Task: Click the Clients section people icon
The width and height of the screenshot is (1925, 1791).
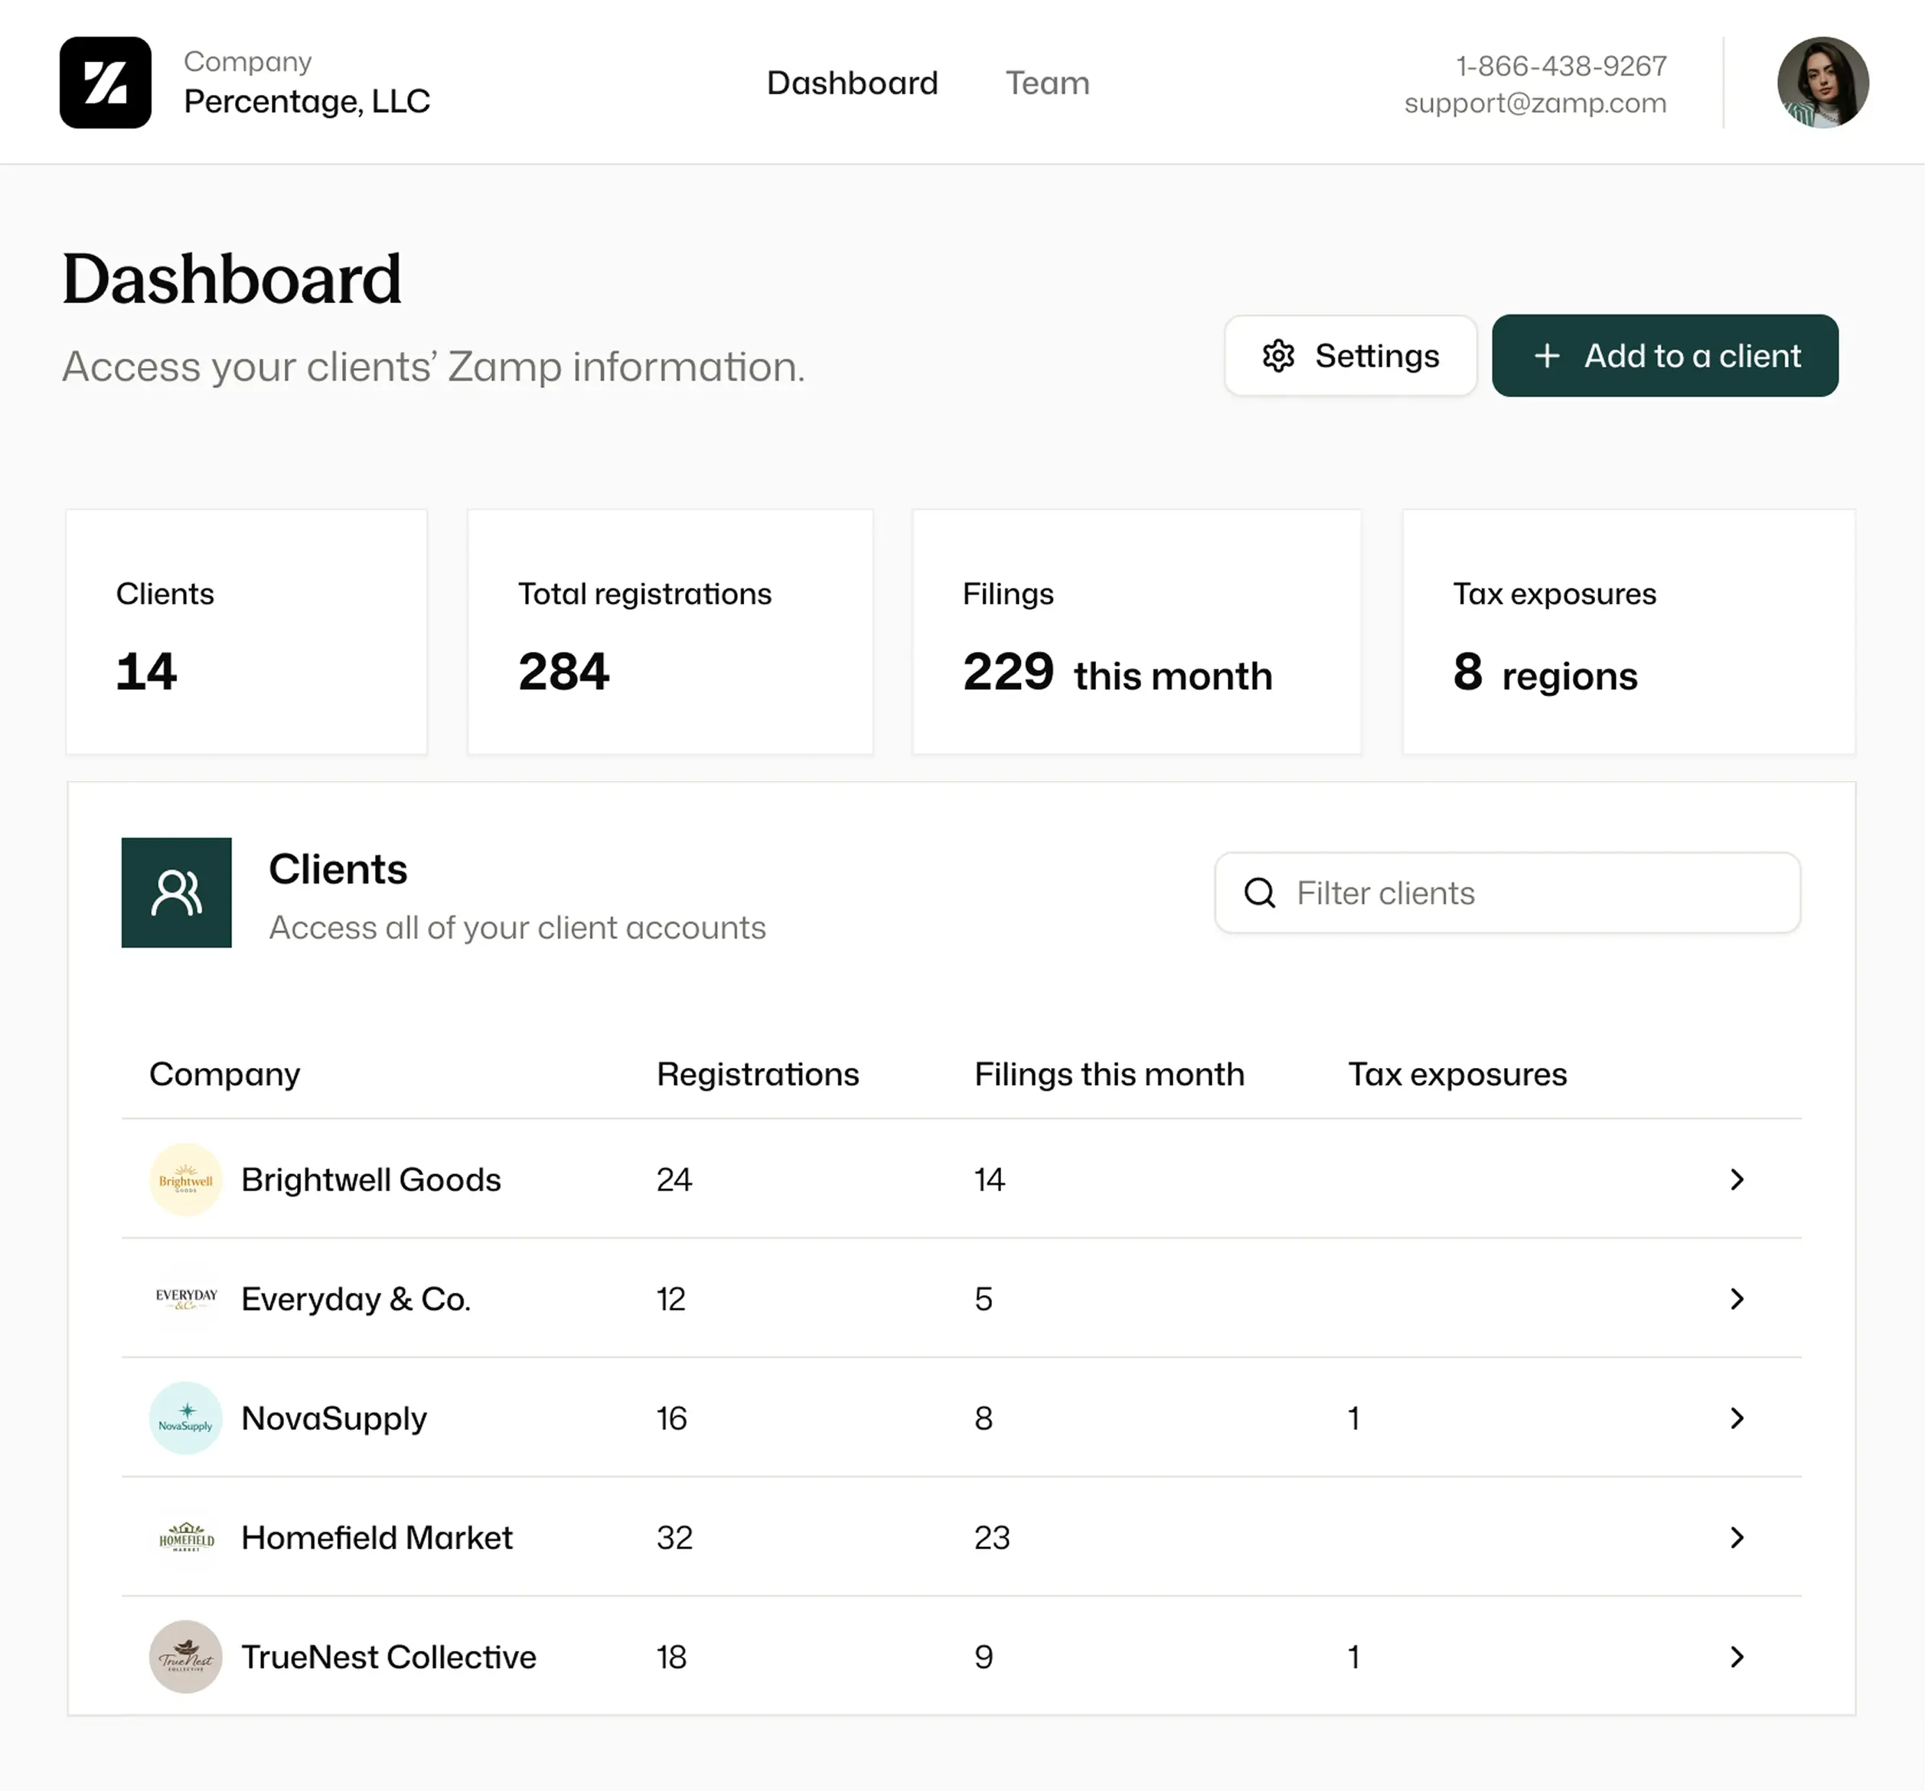Action: 176,891
